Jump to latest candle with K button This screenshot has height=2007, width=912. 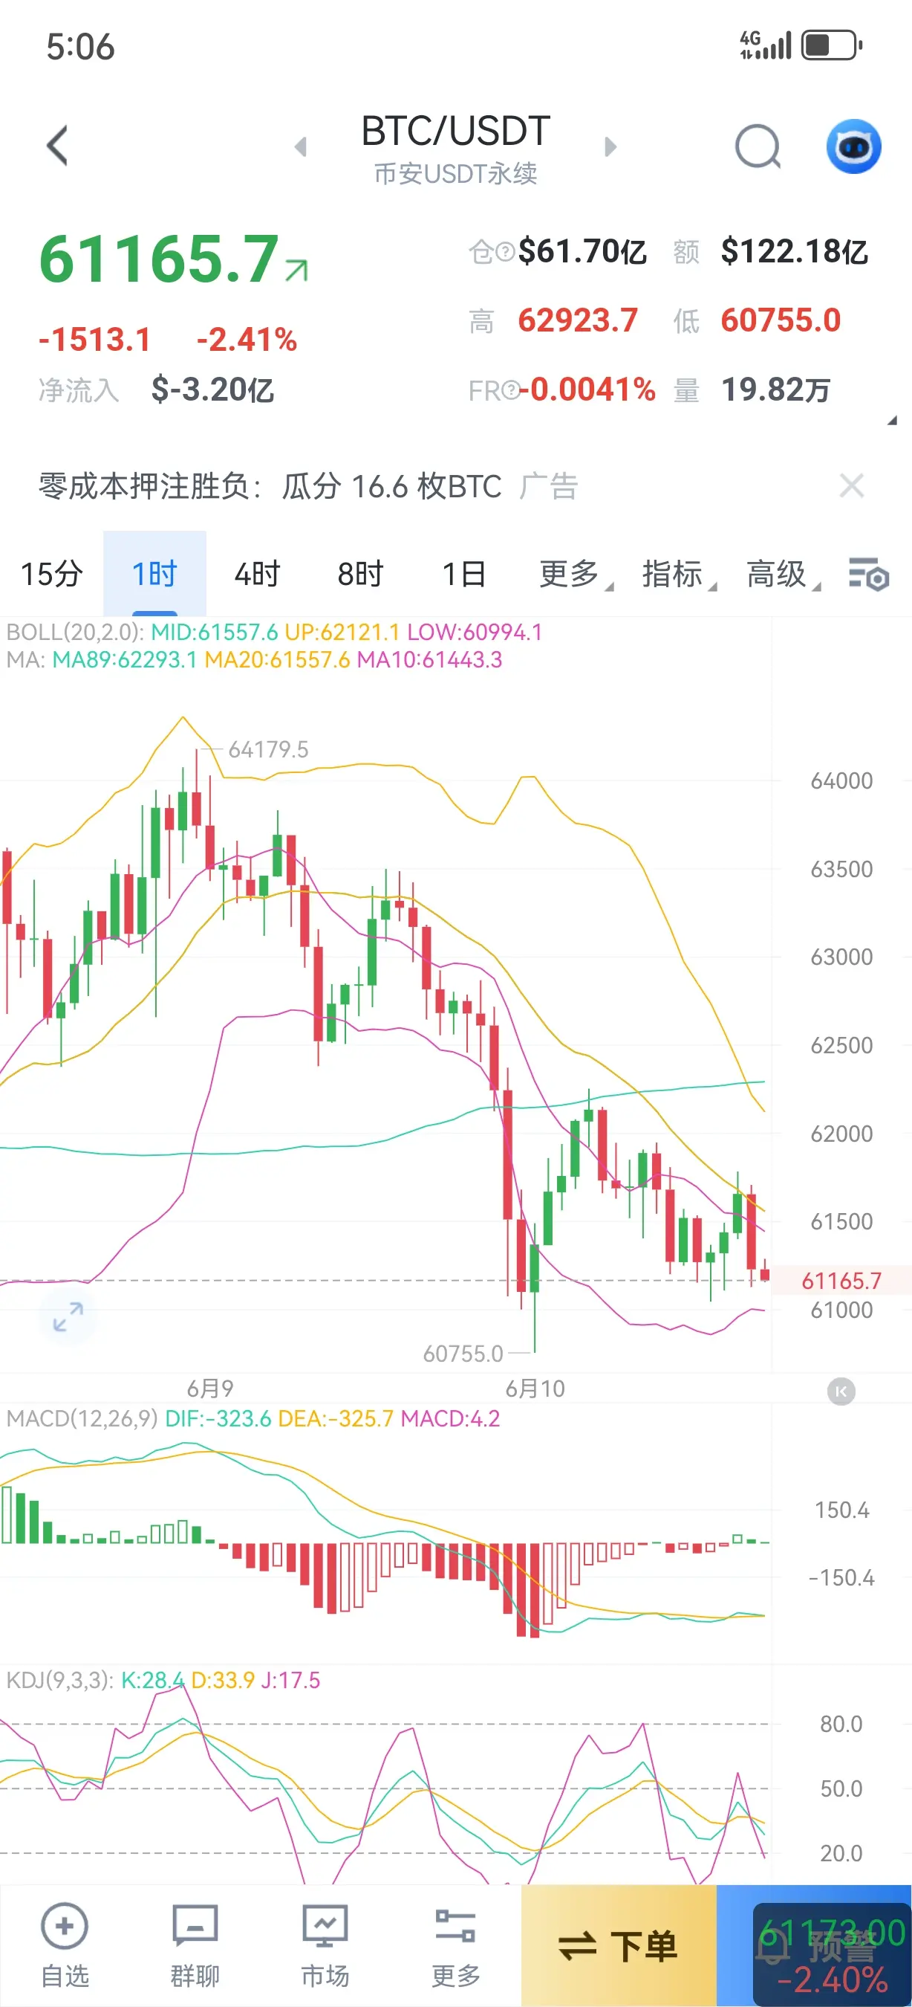pyautogui.click(x=841, y=1391)
